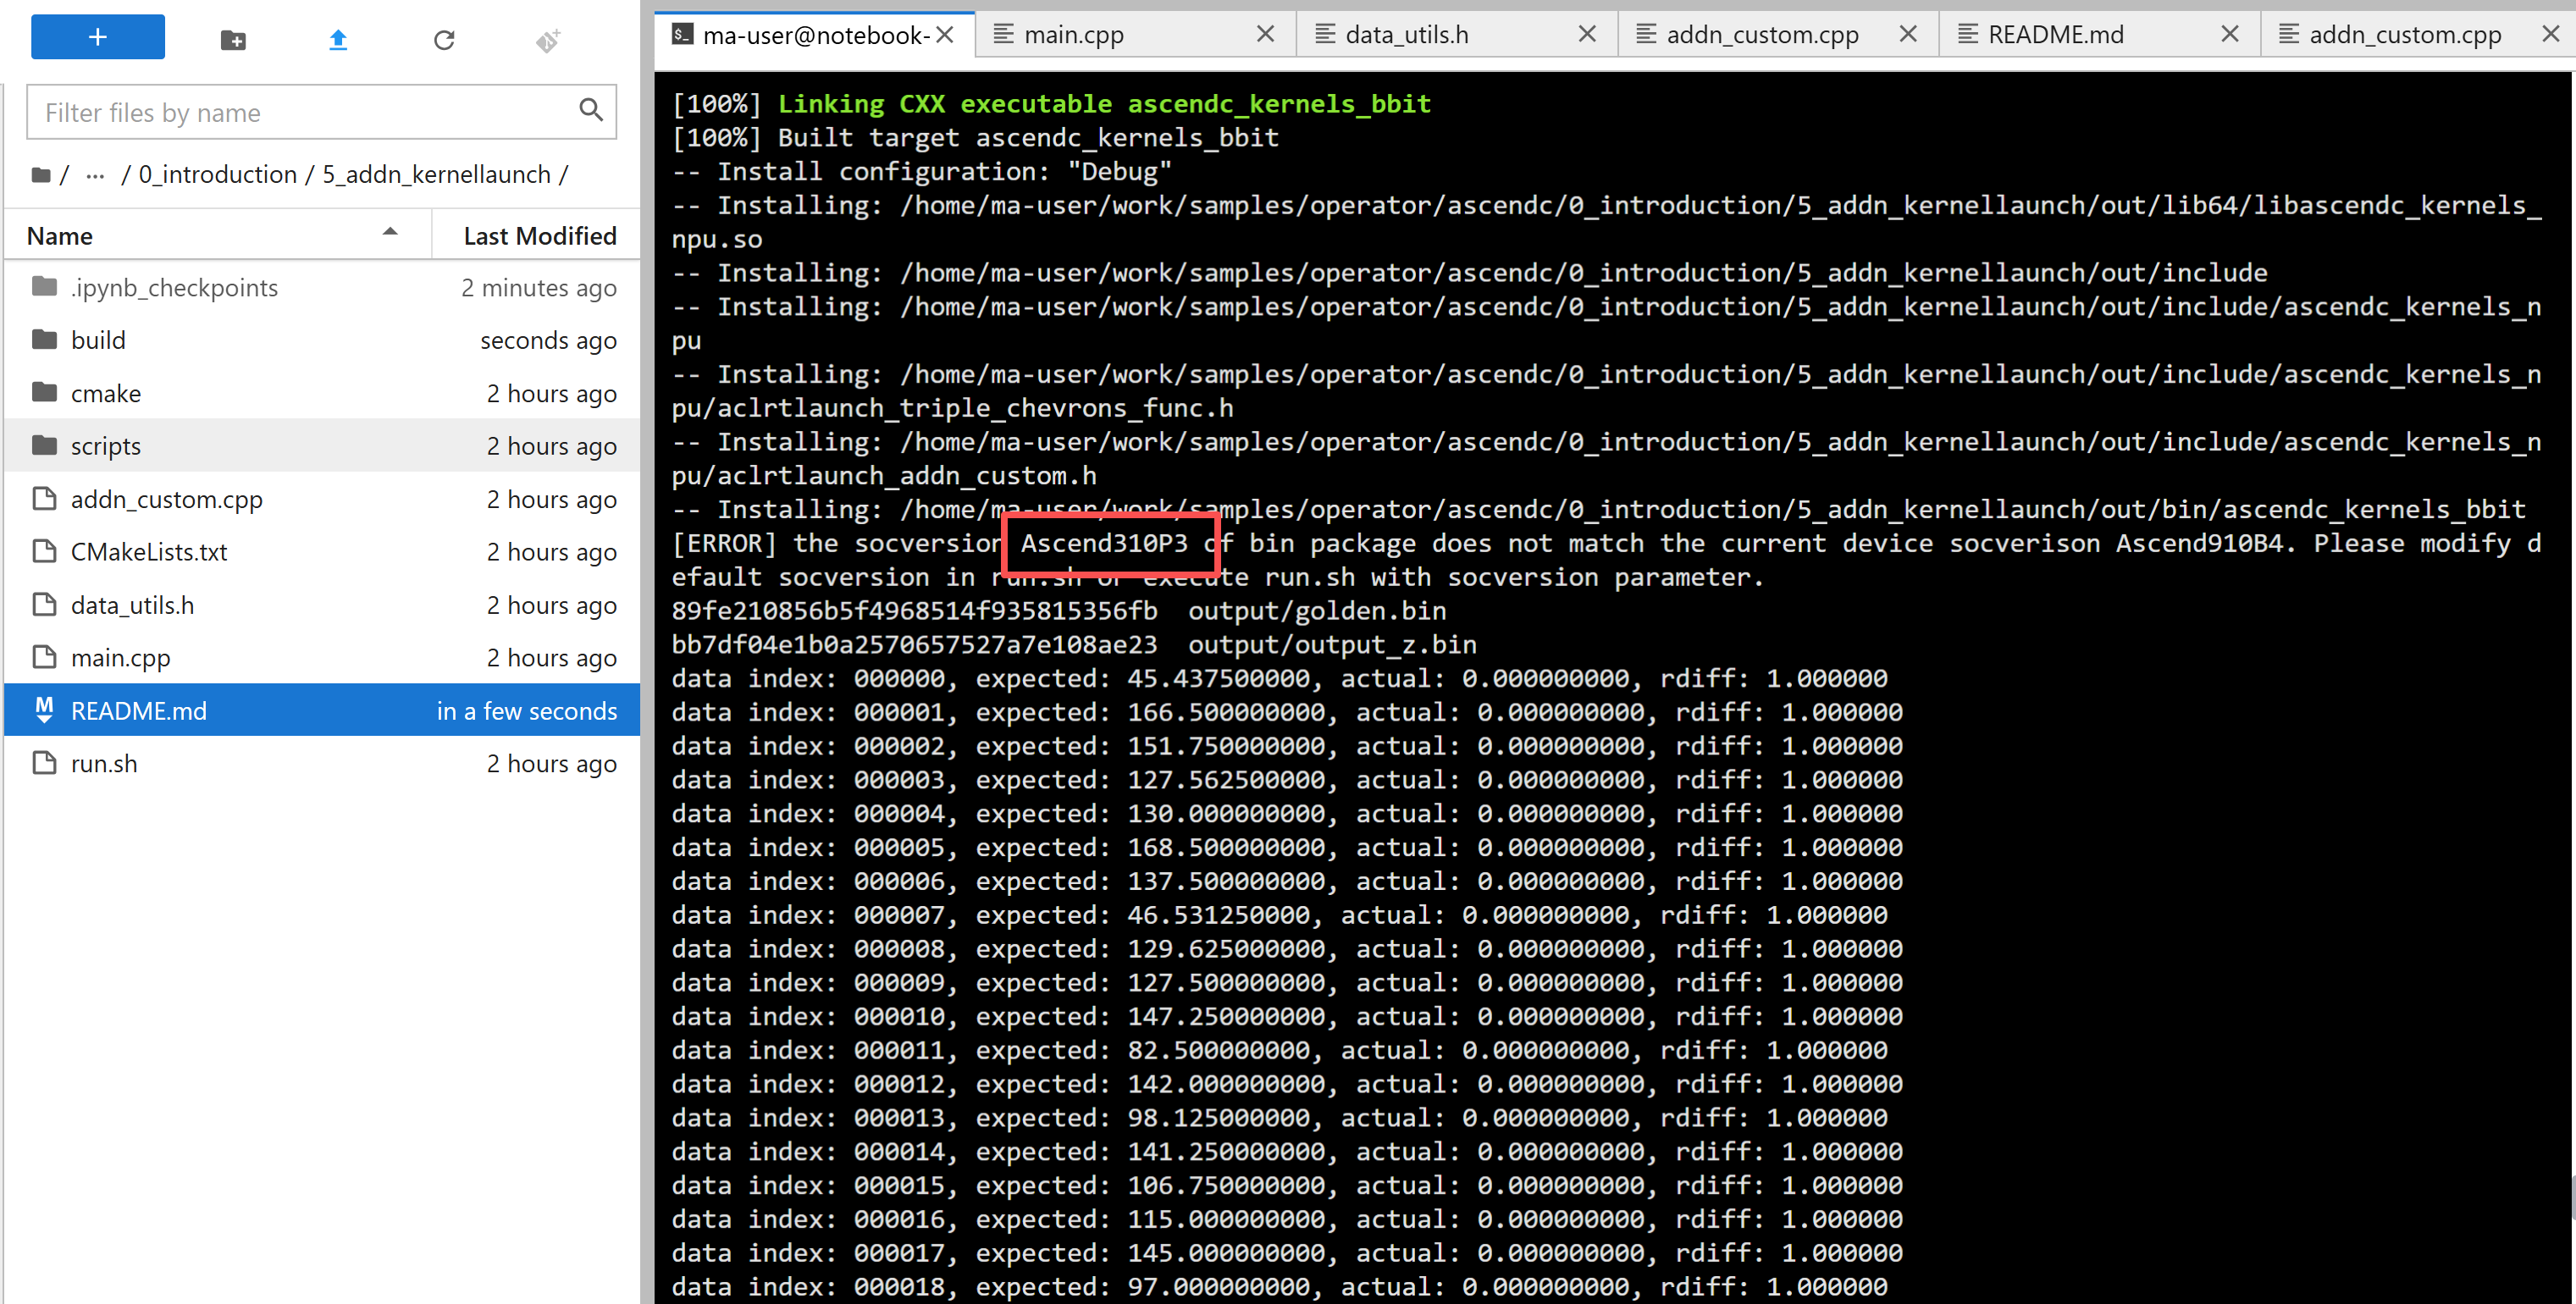
Task: Open the .ipynb_checkpoints folder
Action: click(x=322, y=288)
